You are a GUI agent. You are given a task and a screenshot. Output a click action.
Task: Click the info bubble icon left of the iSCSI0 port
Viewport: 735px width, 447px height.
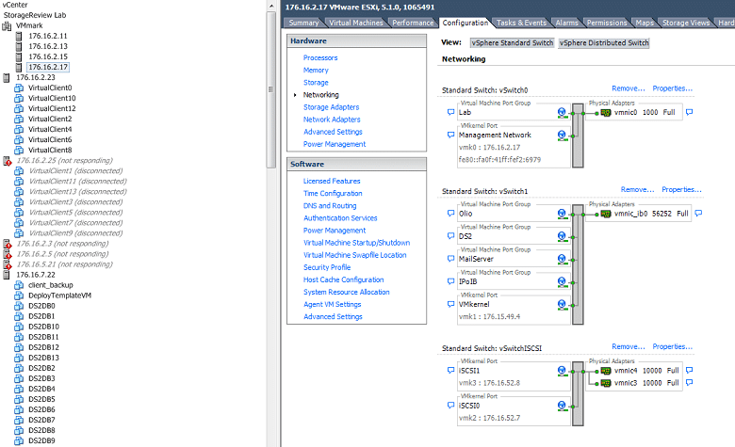point(451,406)
